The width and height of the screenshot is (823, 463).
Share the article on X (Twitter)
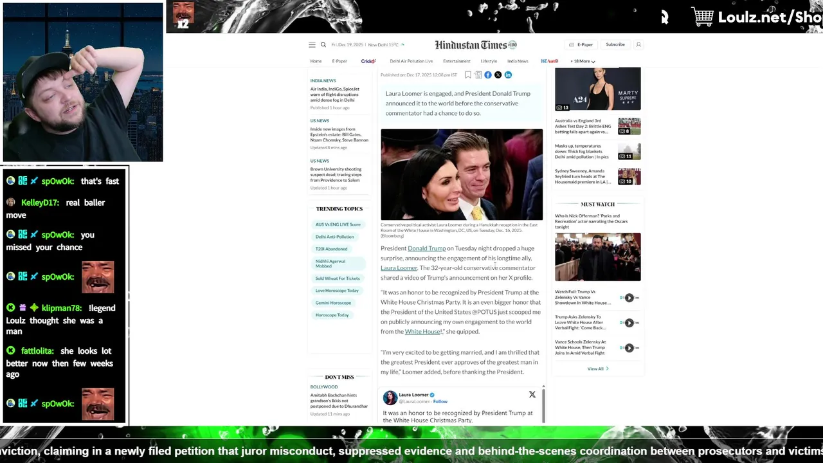498,75
